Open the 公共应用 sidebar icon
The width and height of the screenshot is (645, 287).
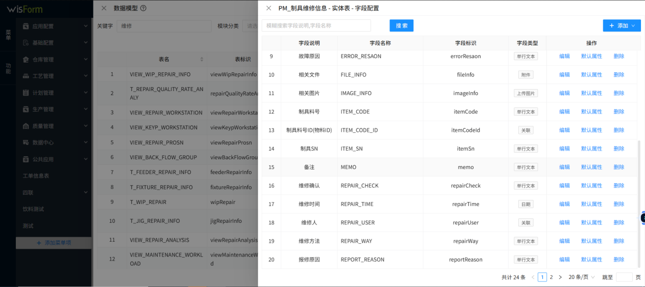26,159
